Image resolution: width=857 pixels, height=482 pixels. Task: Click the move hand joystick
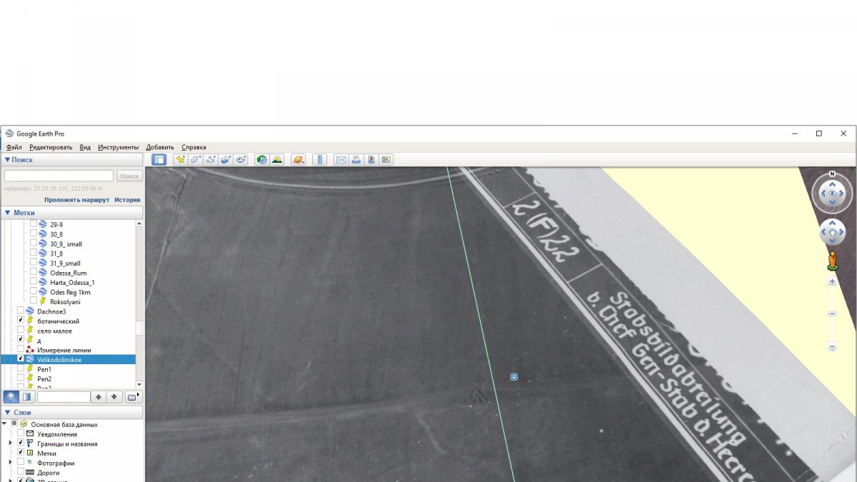click(832, 232)
